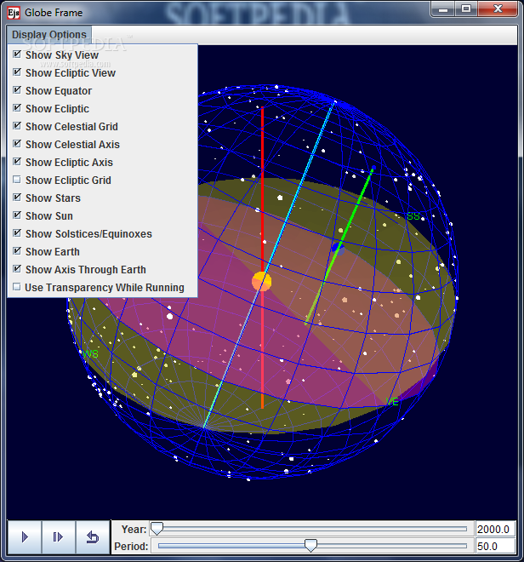The image size is (524, 562).
Task: Maximize the Globe Frame window
Action: click(x=466, y=9)
